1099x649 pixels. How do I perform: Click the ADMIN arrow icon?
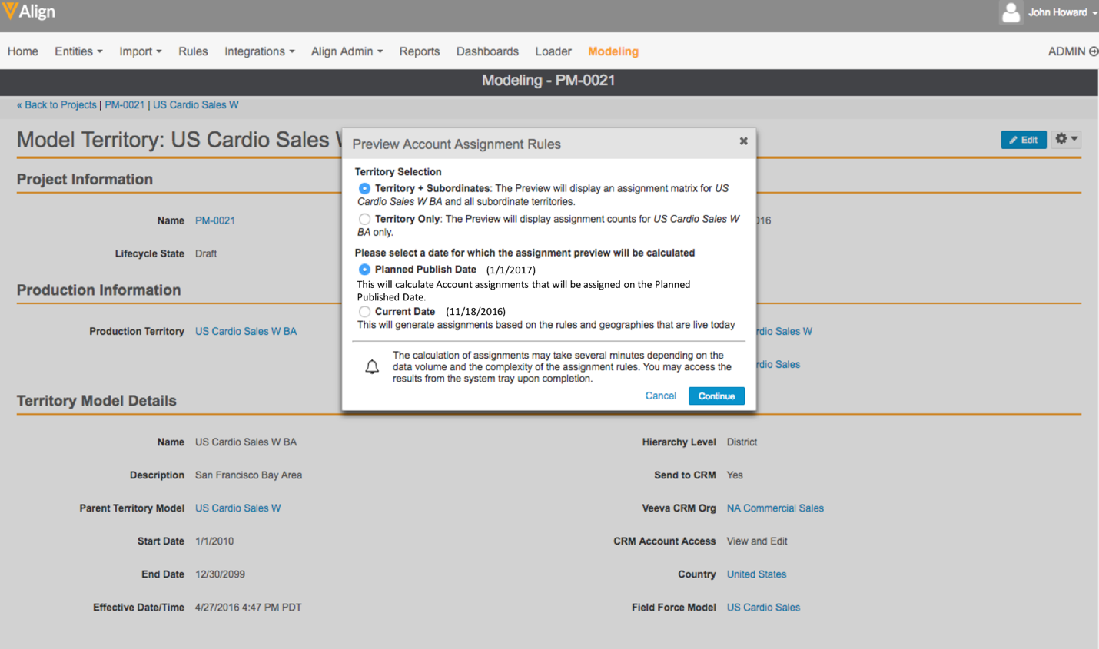click(1093, 51)
